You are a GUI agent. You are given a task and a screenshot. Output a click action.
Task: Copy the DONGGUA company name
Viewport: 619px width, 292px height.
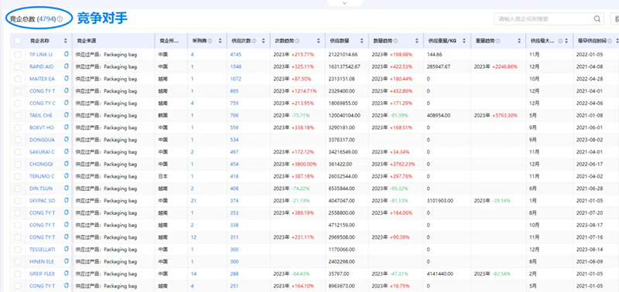coord(66,140)
